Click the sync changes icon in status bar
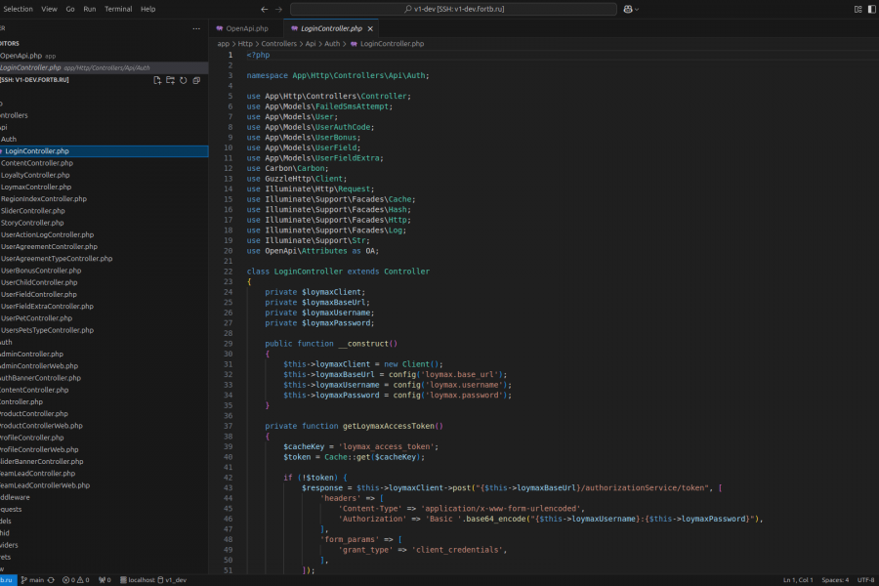Screen dimensions: 879x586 (53, 580)
